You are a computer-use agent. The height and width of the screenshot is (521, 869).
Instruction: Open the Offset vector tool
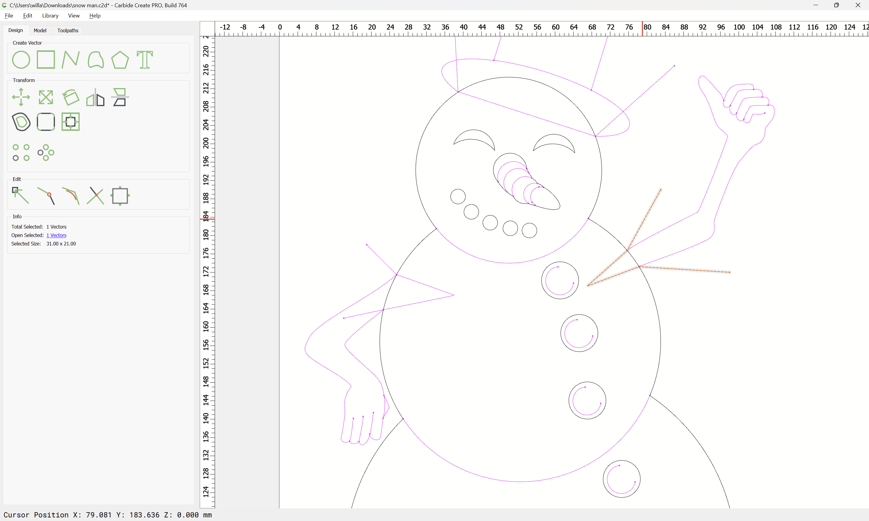click(21, 122)
